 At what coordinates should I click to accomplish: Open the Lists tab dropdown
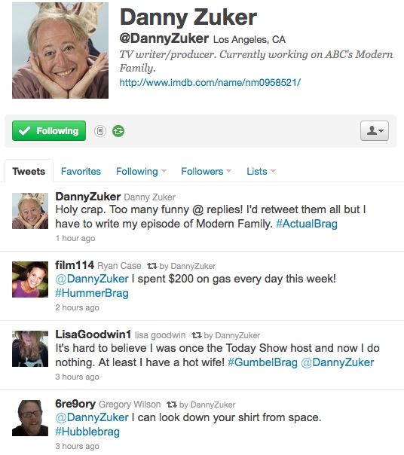click(x=261, y=171)
